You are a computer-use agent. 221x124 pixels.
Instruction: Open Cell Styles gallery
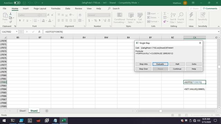click(140, 18)
